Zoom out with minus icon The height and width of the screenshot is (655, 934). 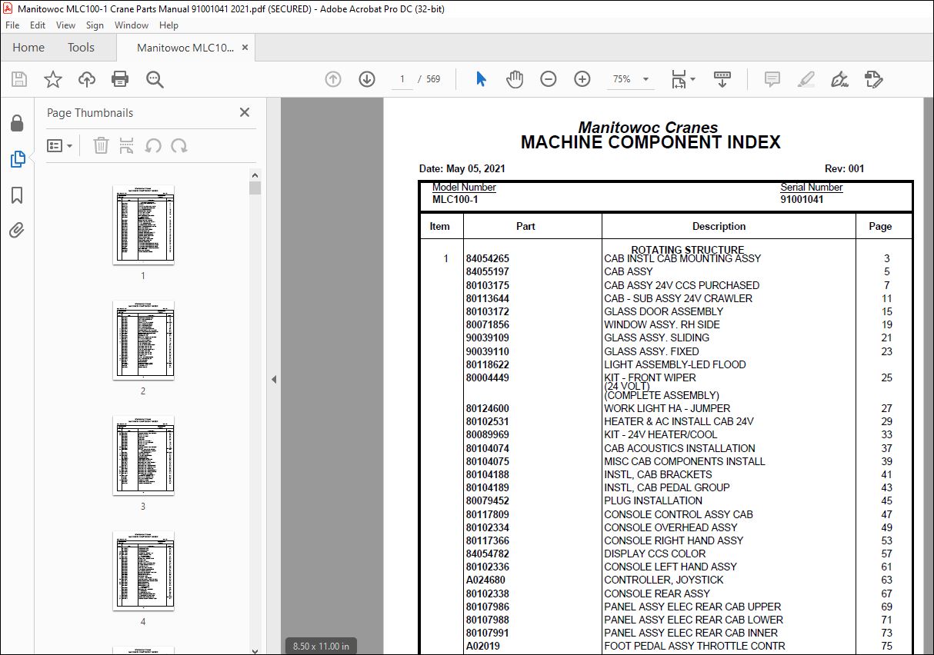[x=549, y=79]
